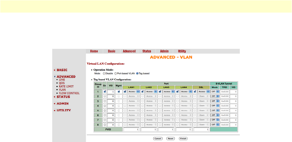Select the Disable operation mode
292x142 pixels.
pyautogui.click(x=104, y=73)
